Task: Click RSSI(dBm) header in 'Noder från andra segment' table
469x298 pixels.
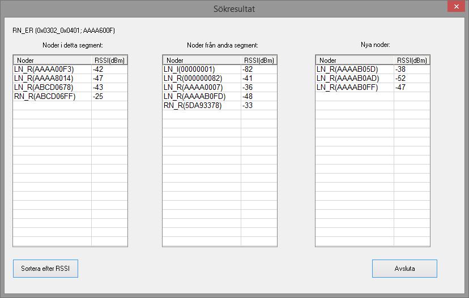Action: 259,61
